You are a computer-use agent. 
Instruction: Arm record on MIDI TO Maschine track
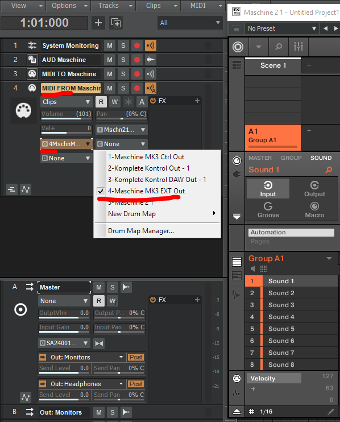pyautogui.click(x=137, y=74)
